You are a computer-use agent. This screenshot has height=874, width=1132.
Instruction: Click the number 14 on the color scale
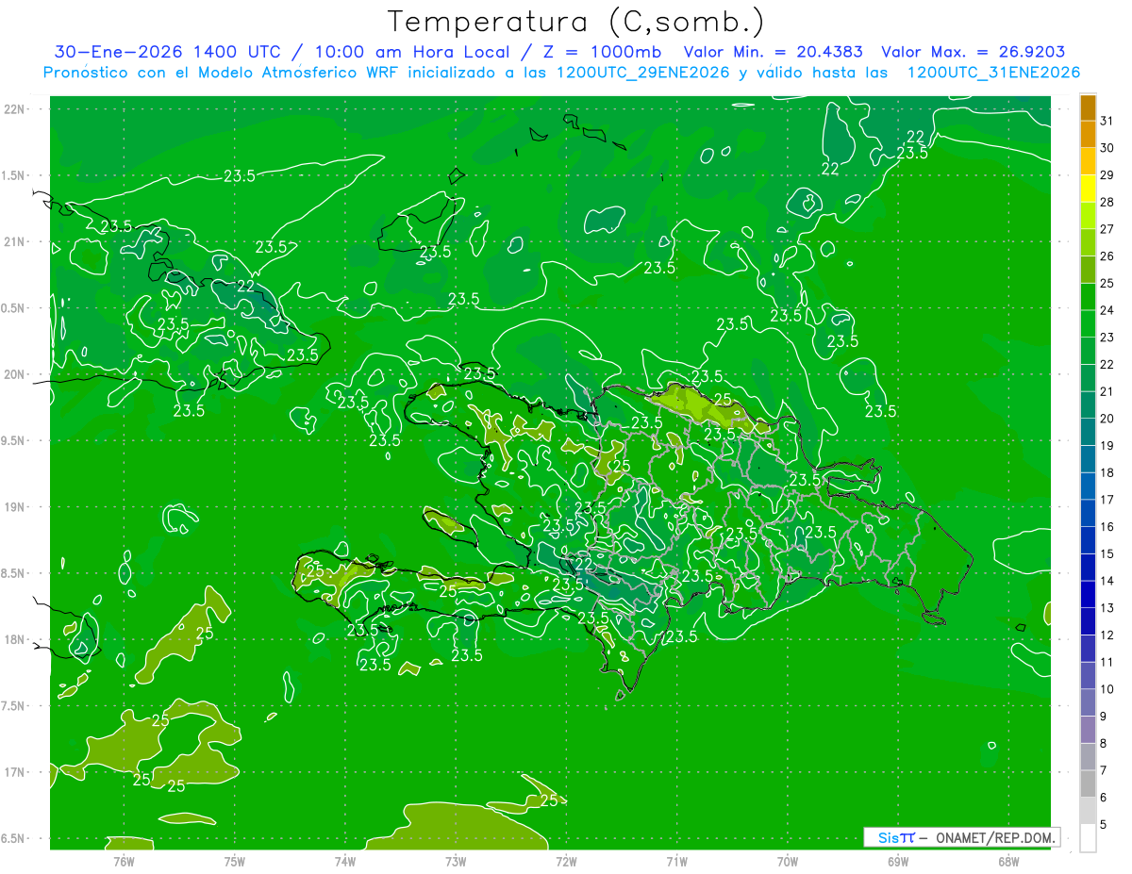coord(1107,581)
